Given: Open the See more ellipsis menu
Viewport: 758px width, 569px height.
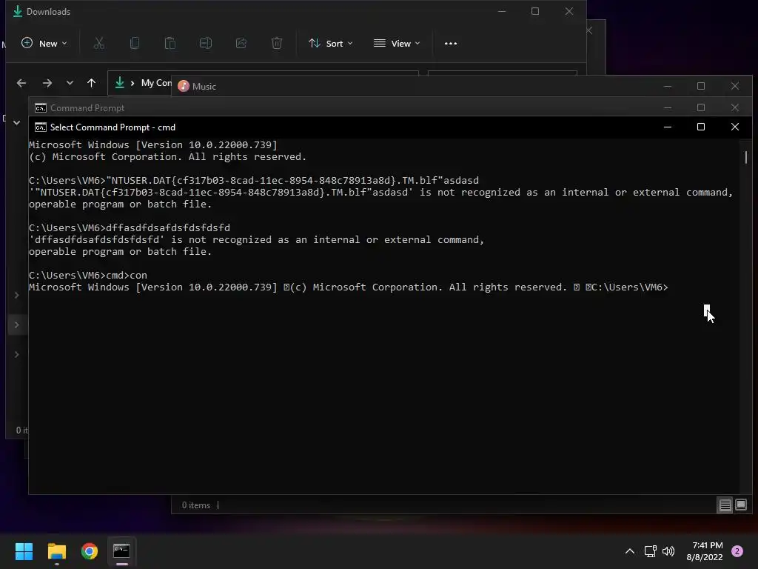Looking at the screenshot, I should 451,44.
